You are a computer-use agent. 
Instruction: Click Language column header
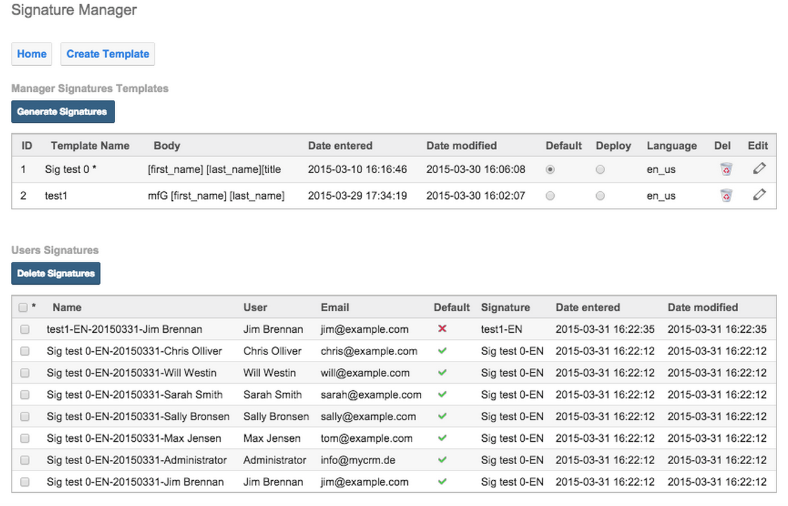[672, 146]
